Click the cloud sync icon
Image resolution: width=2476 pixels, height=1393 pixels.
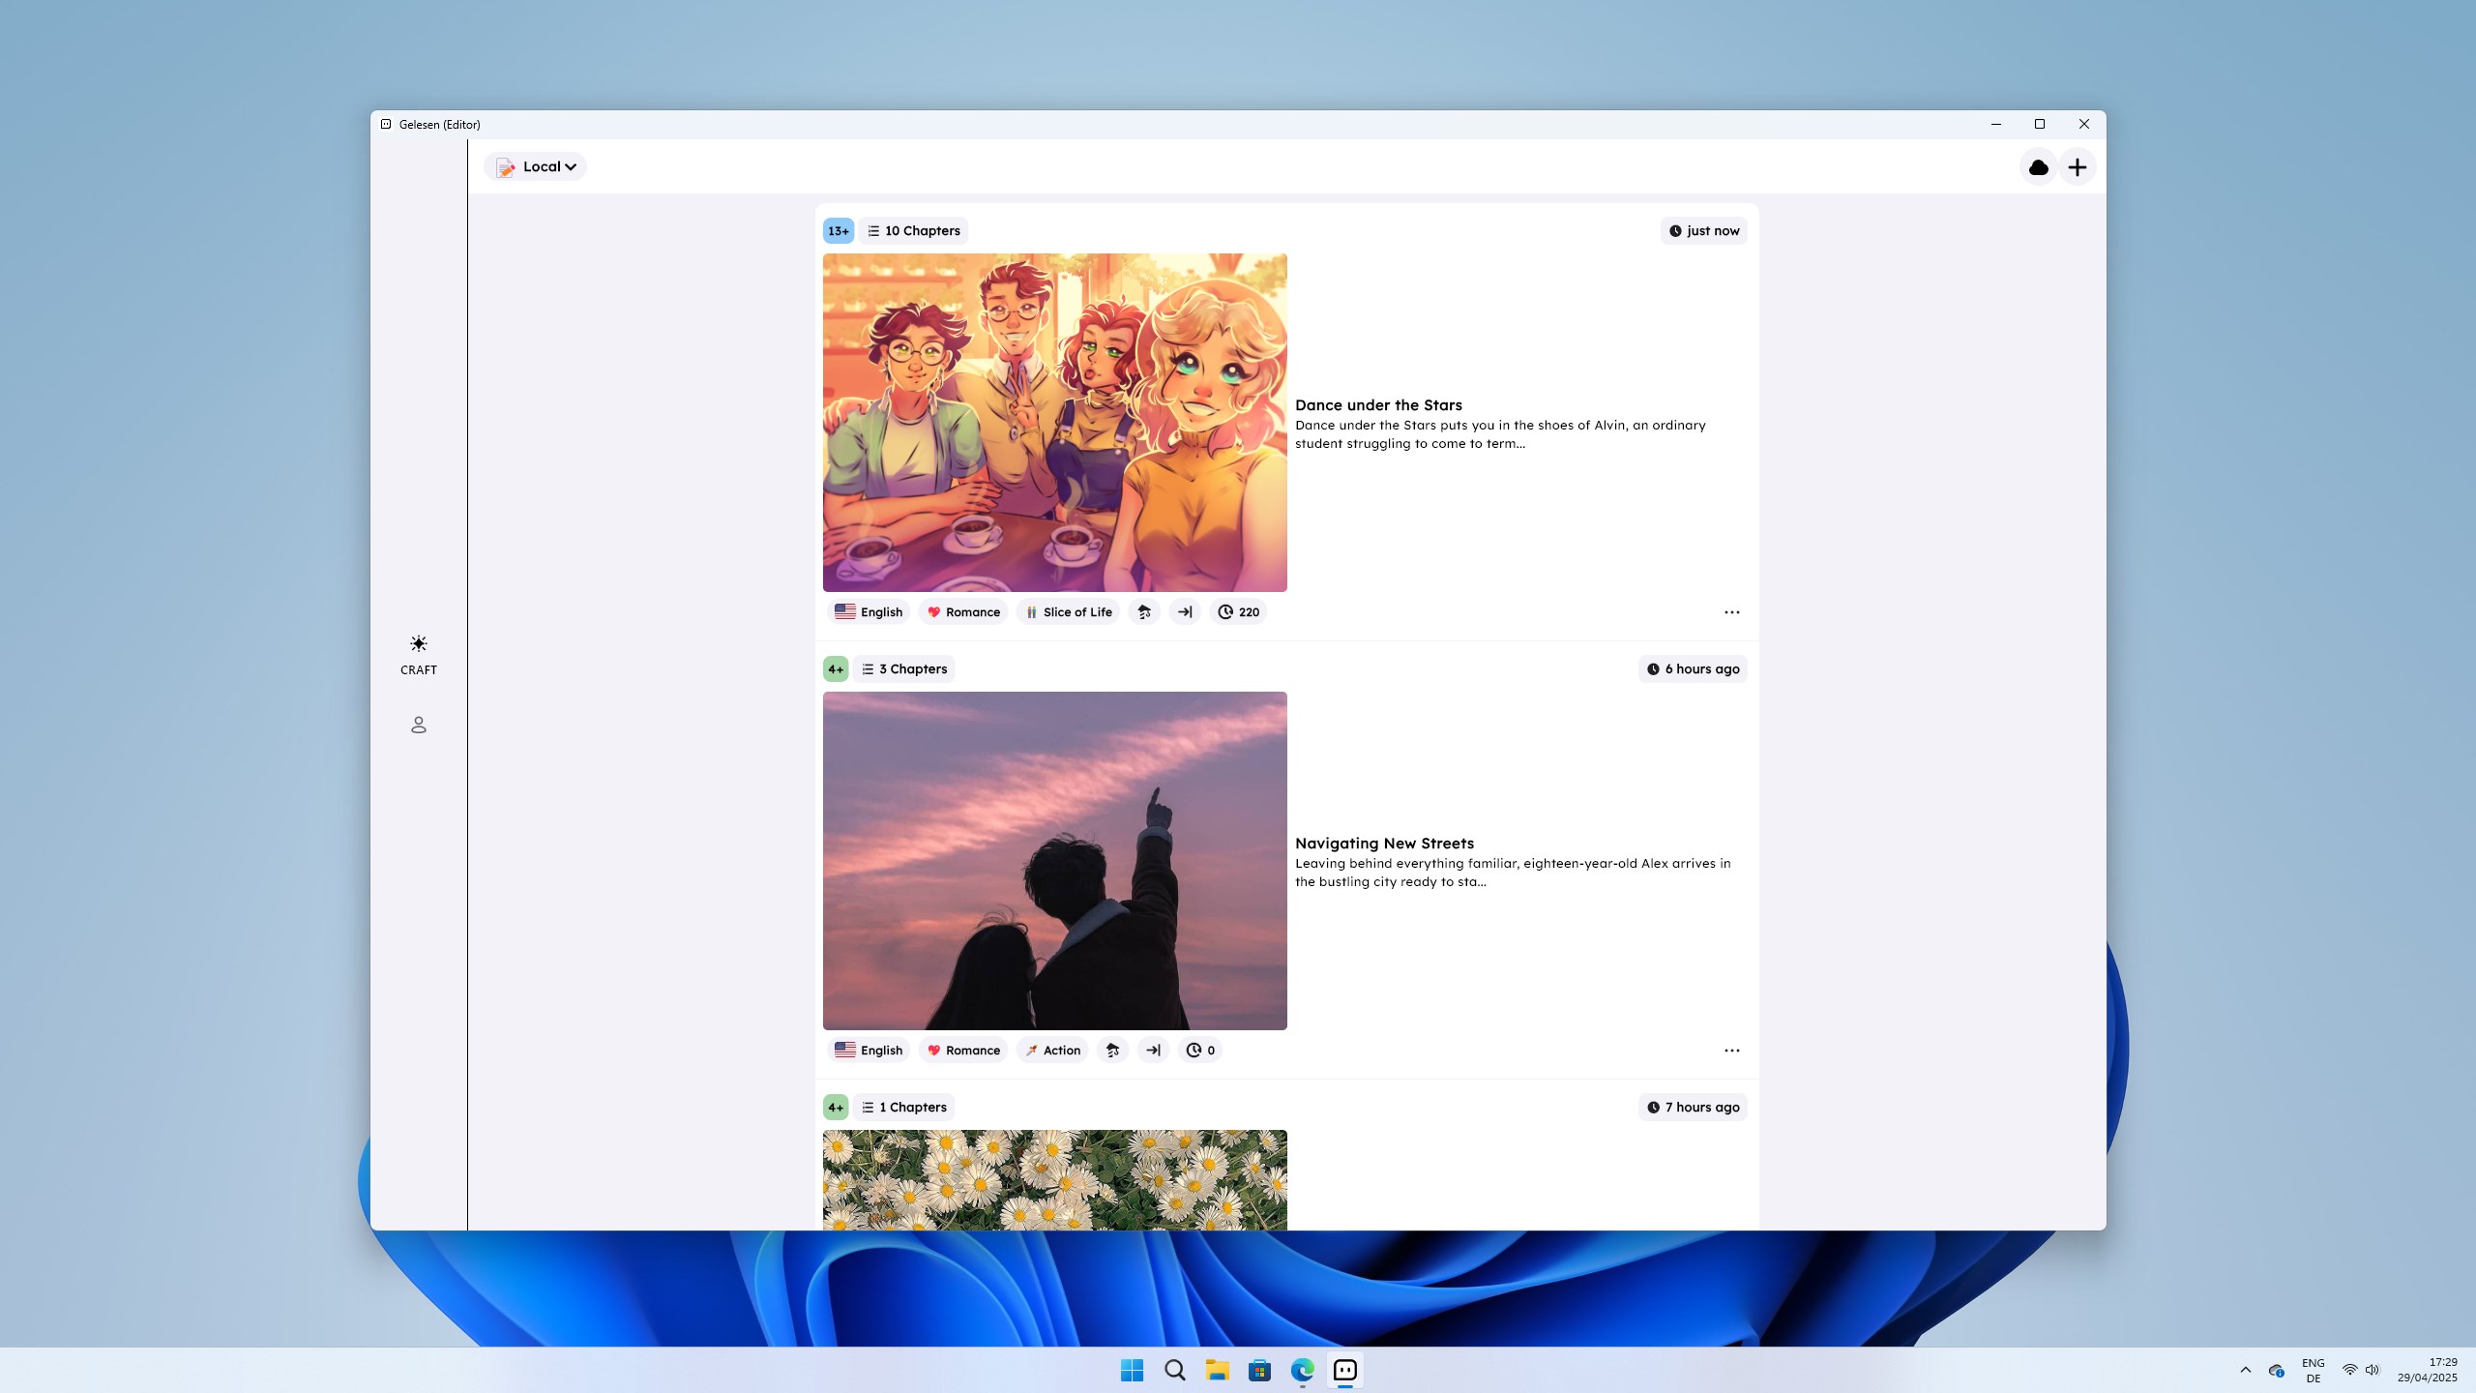[2038, 167]
